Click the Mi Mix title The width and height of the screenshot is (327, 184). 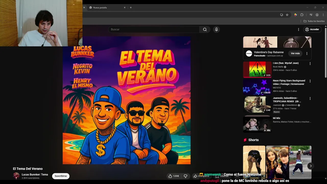276,118
